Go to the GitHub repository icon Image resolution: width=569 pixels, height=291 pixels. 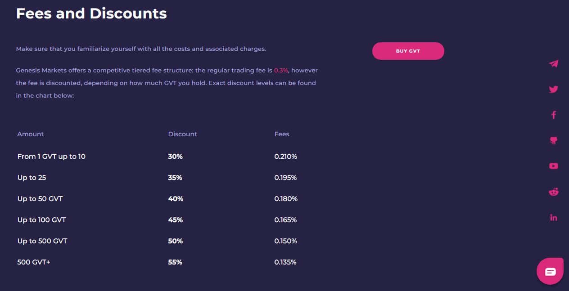(x=554, y=140)
